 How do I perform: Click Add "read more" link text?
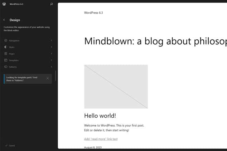(101, 139)
